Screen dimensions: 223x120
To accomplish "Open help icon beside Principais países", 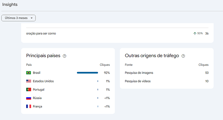I will click(64, 56).
